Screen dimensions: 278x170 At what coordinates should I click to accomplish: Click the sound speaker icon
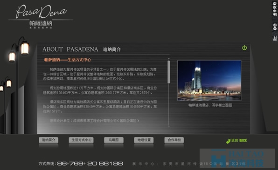click(275, 25)
